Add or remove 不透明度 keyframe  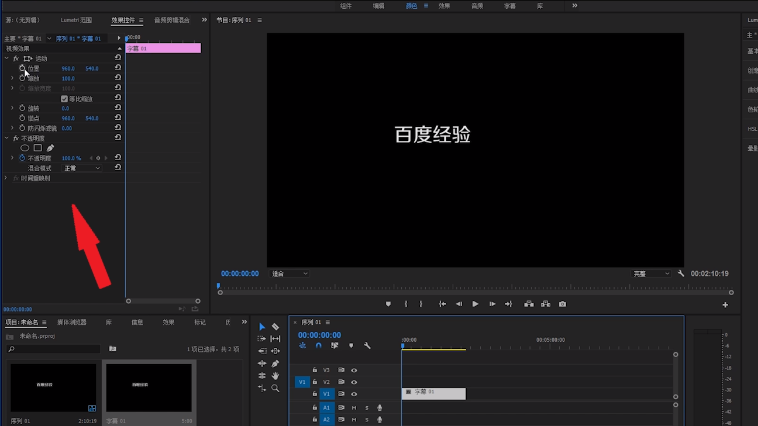point(98,158)
